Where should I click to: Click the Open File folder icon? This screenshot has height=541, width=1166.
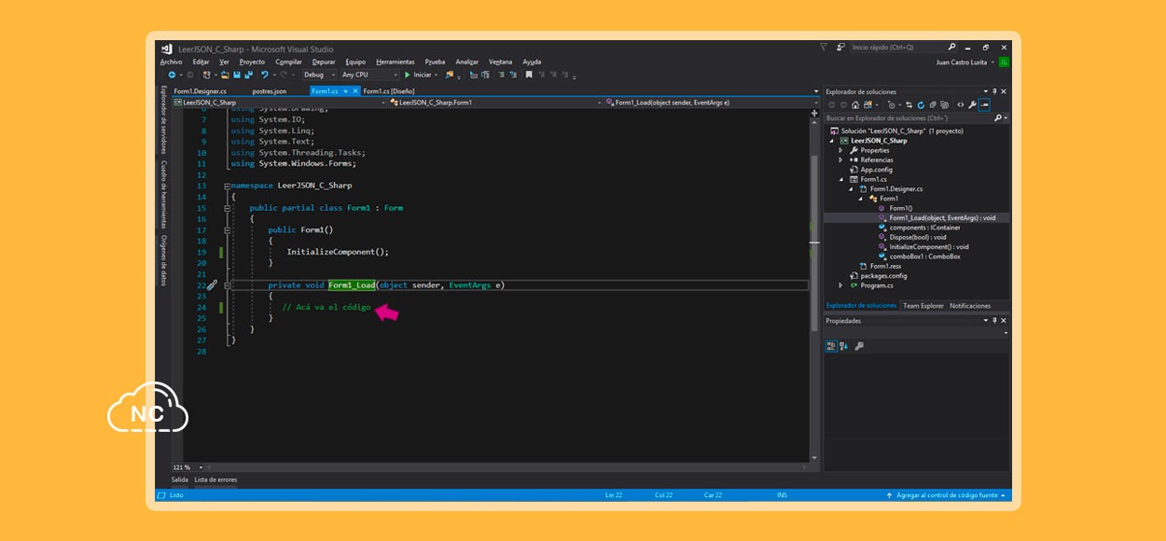[226, 75]
